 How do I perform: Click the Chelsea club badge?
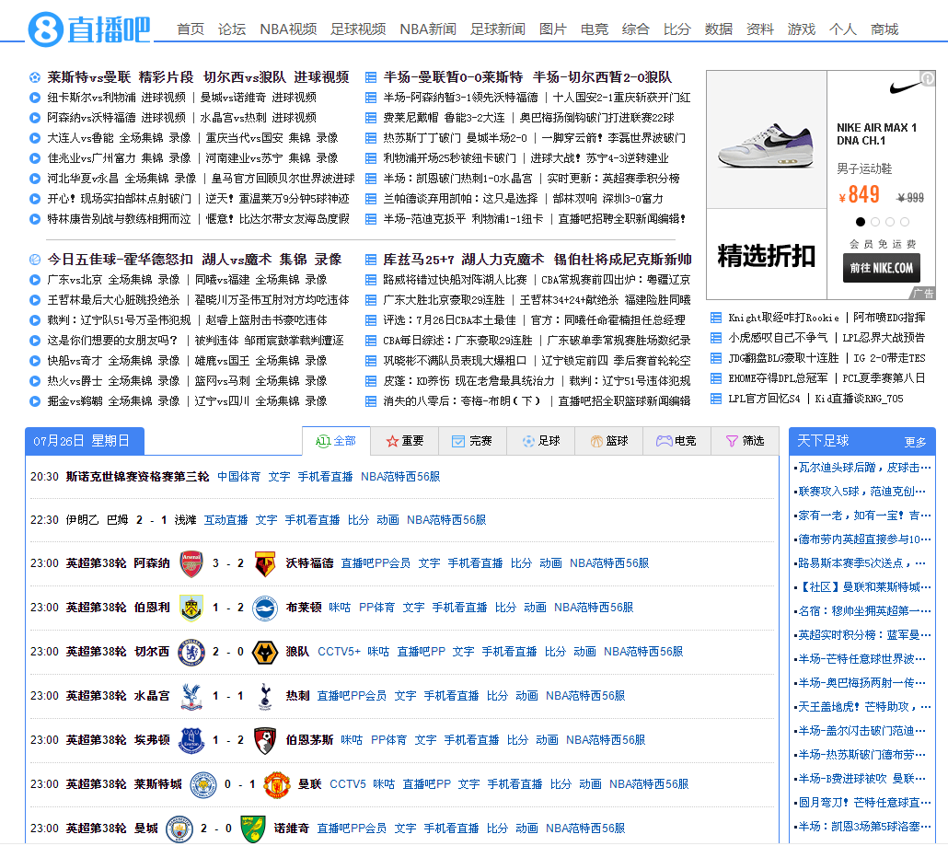pos(191,652)
